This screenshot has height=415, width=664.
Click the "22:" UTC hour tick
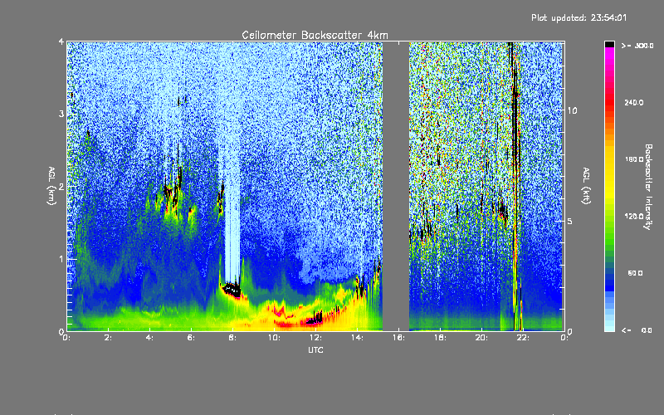pos(523,338)
